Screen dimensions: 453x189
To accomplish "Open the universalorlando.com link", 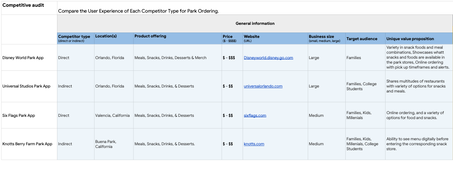I will (263, 86).
